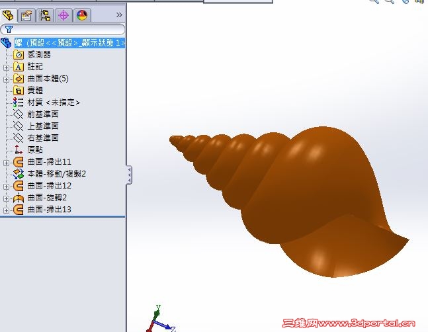Select the 上基準面 top plane

pyautogui.click(x=43, y=126)
